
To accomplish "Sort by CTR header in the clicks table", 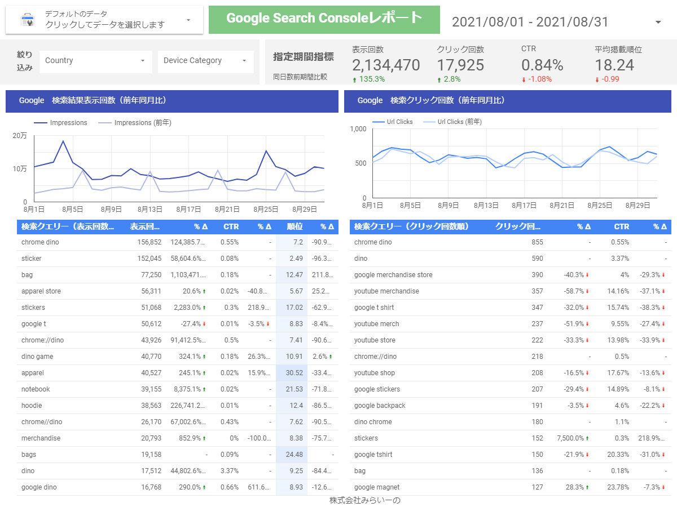I will point(621,226).
